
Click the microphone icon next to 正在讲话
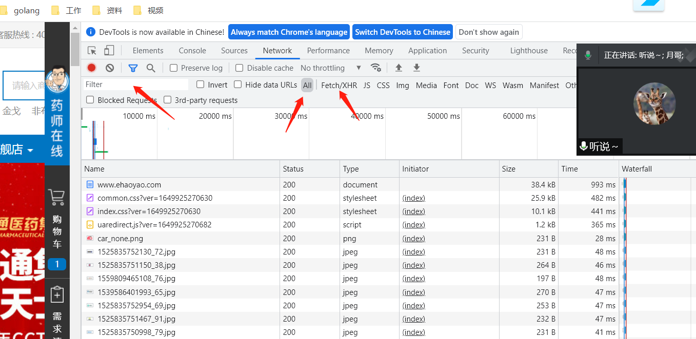[x=588, y=55]
